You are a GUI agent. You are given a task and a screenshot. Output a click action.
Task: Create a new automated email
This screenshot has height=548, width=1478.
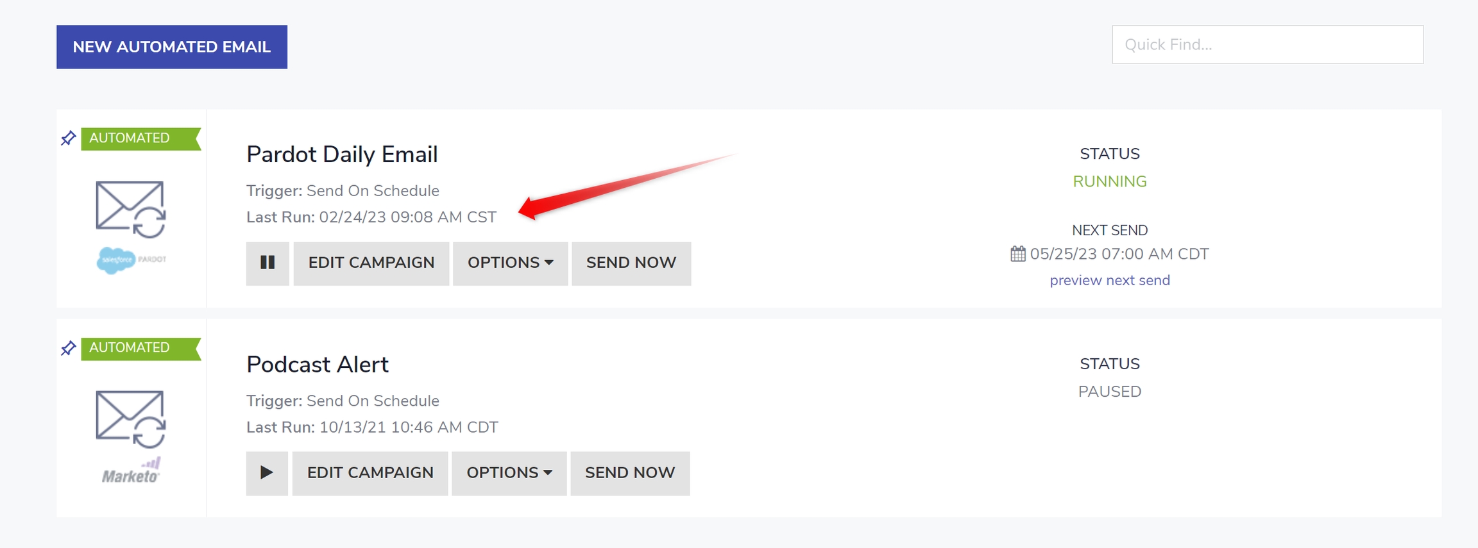[x=171, y=47]
